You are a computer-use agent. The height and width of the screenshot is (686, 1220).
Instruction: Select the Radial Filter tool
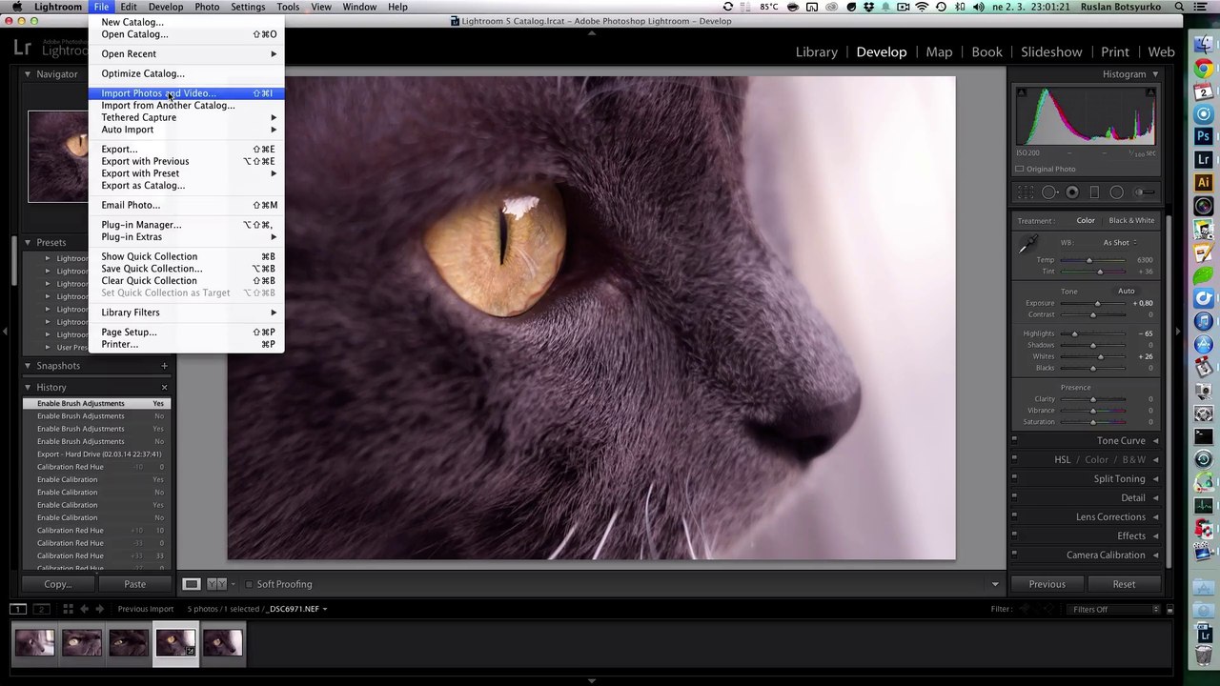pyautogui.click(x=1116, y=192)
